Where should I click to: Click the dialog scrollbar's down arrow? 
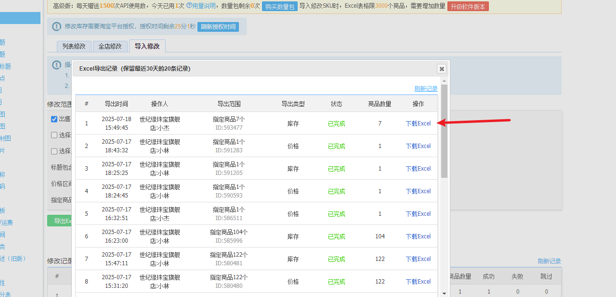[444, 293]
